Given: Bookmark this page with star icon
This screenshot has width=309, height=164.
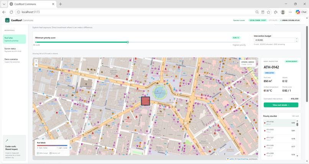Looking at the screenshot, I should tap(268, 12).
